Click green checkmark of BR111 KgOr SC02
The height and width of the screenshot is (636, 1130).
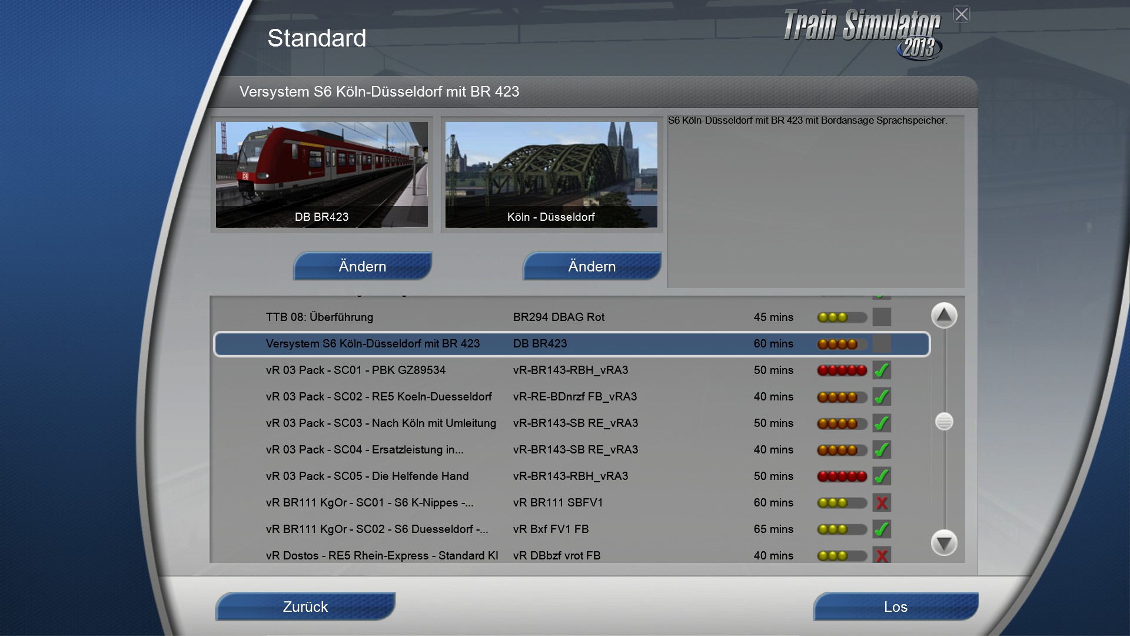coord(882,529)
